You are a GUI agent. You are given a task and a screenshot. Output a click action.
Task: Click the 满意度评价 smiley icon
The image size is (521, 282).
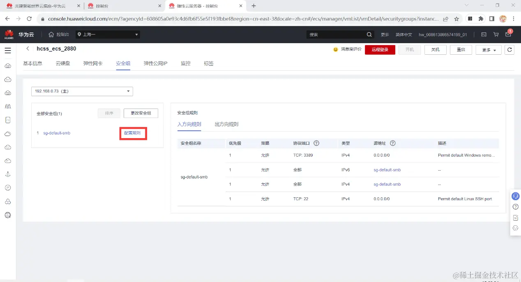[x=336, y=49]
